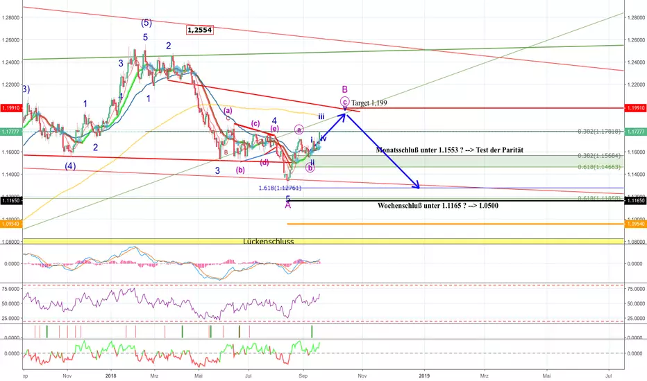Viewport: 647px width, 381px height.
Task: Select the red 1.19910 tag on left axis
Action: tap(11, 108)
